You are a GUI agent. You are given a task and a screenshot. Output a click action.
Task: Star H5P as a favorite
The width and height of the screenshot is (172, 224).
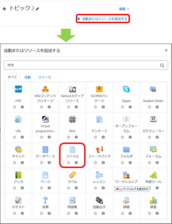[14, 107]
